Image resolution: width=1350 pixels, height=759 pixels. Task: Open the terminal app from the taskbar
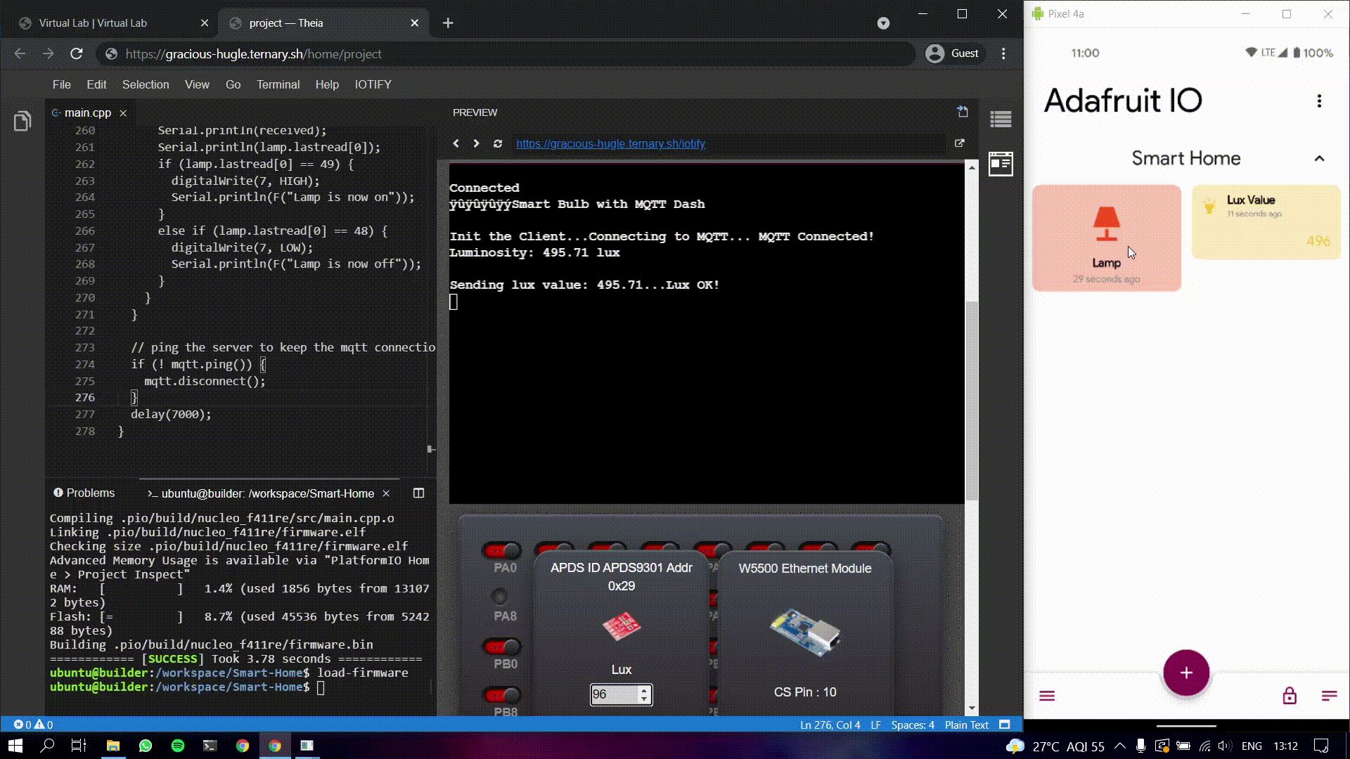click(210, 746)
